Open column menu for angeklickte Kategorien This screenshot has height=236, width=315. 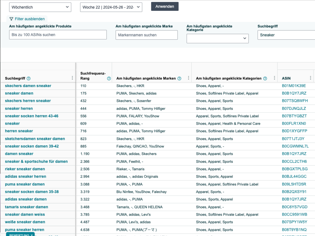(x=274, y=78)
